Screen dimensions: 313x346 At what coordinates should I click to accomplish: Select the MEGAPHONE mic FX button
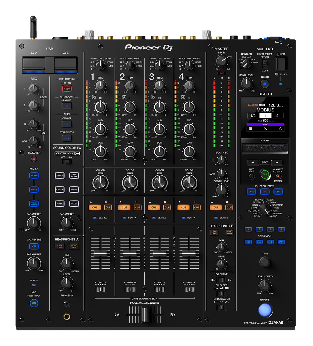(34, 203)
